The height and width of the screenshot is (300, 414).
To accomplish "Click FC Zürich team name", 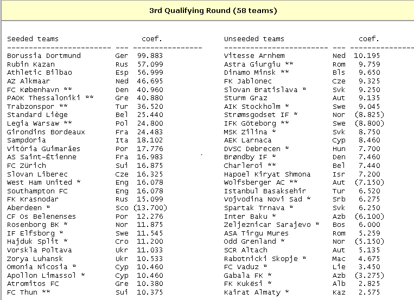I will [27, 166].
